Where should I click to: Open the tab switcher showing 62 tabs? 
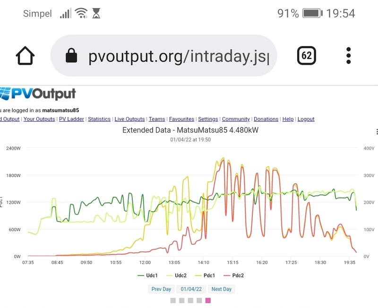(x=306, y=56)
